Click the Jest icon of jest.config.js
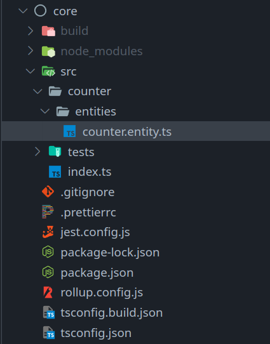This screenshot has width=270, height=344. click(x=48, y=232)
